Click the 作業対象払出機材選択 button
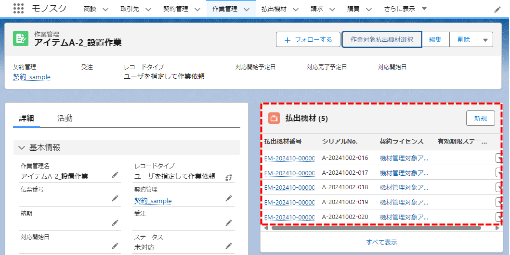Screen dimensions: 510x255 (x=381, y=40)
